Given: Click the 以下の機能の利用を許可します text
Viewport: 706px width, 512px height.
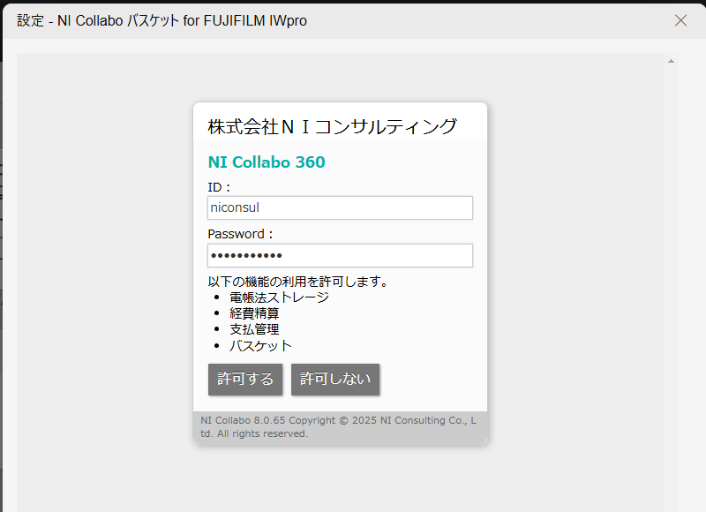Looking at the screenshot, I should click(x=297, y=282).
